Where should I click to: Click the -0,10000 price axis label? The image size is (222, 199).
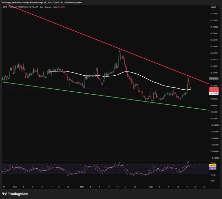(x=214, y=158)
